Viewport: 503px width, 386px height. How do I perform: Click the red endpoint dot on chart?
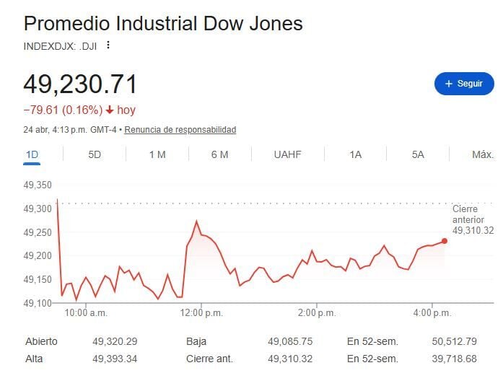(x=445, y=241)
